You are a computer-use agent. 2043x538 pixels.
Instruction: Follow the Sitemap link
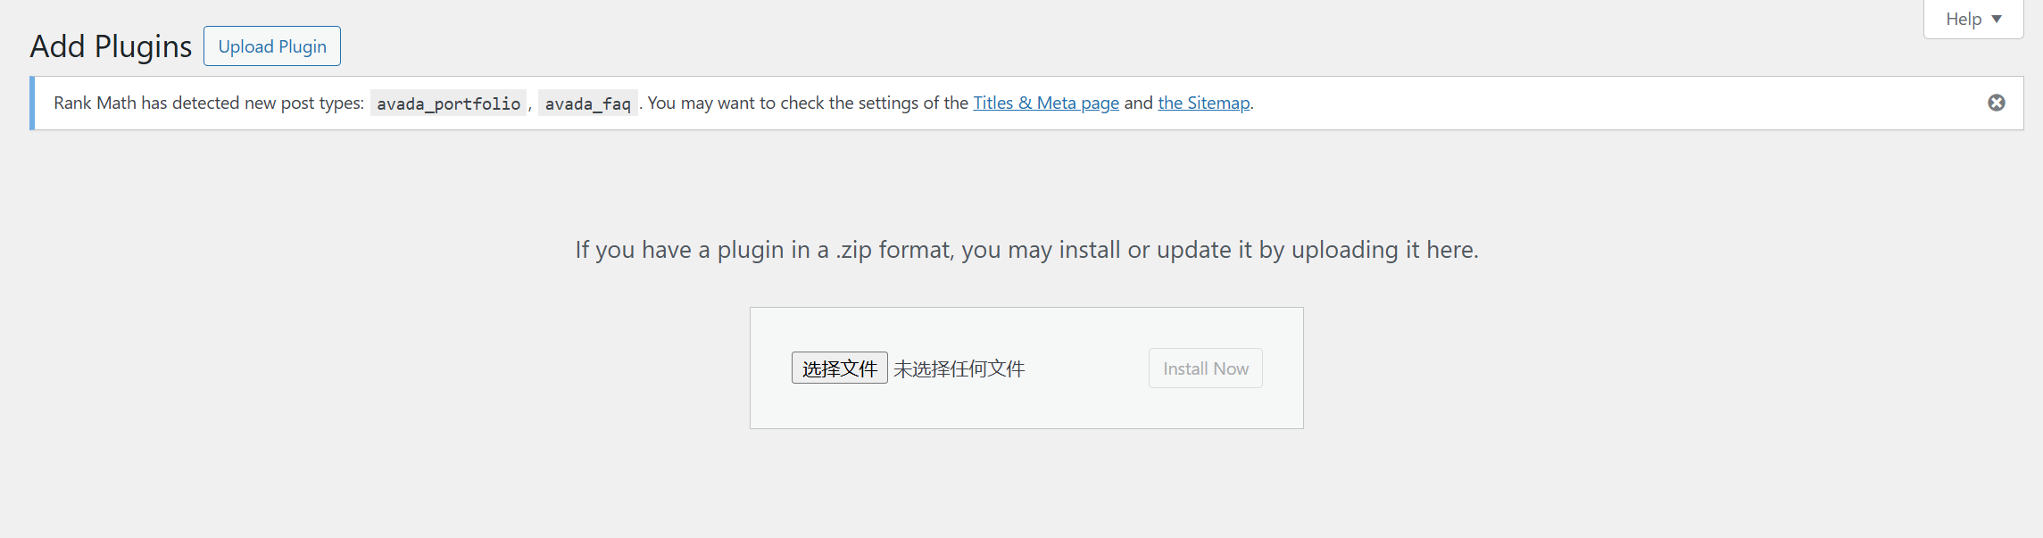[x=1203, y=103]
